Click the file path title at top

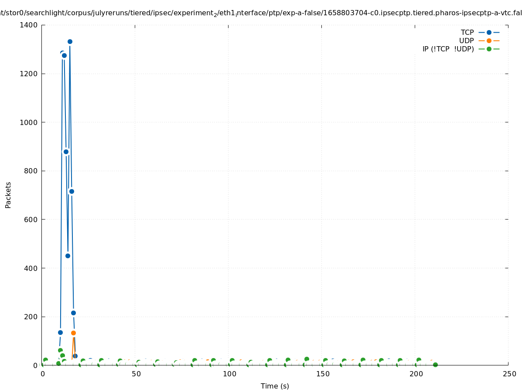pyautogui.click(x=261, y=13)
